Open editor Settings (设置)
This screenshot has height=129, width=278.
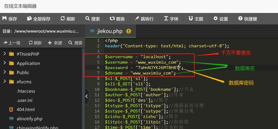(221, 19)
